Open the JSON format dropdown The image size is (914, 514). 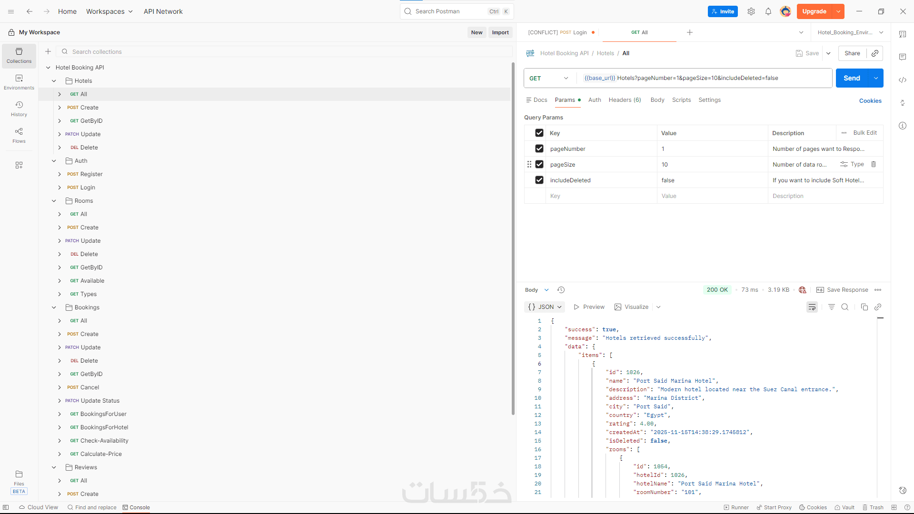pyautogui.click(x=545, y=307)
